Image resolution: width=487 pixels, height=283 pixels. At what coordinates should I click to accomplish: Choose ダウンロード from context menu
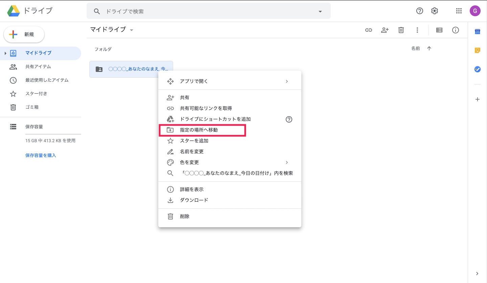[x=230, y=200]
